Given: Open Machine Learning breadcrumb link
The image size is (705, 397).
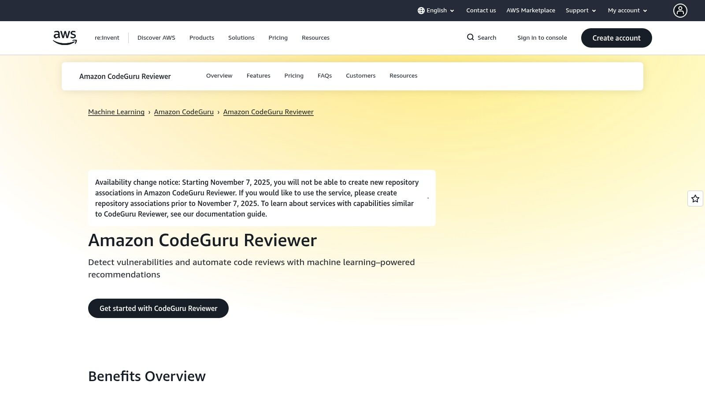Looking at the screenshot, I should tap(116, 112).
